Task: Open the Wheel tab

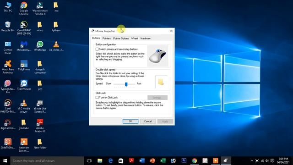Action: (x=135, y=38)
